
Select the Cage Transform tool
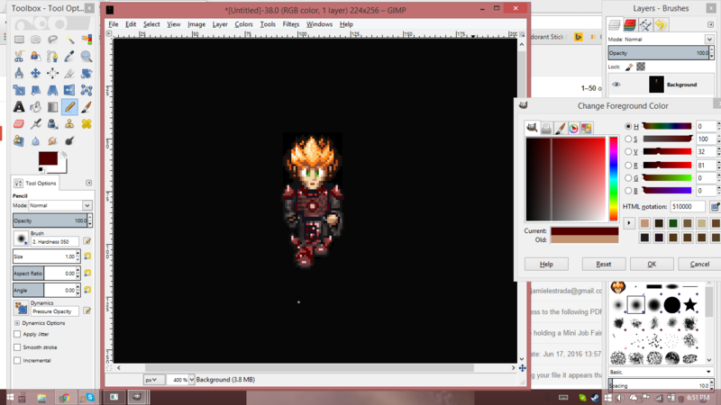click(86, 91)
